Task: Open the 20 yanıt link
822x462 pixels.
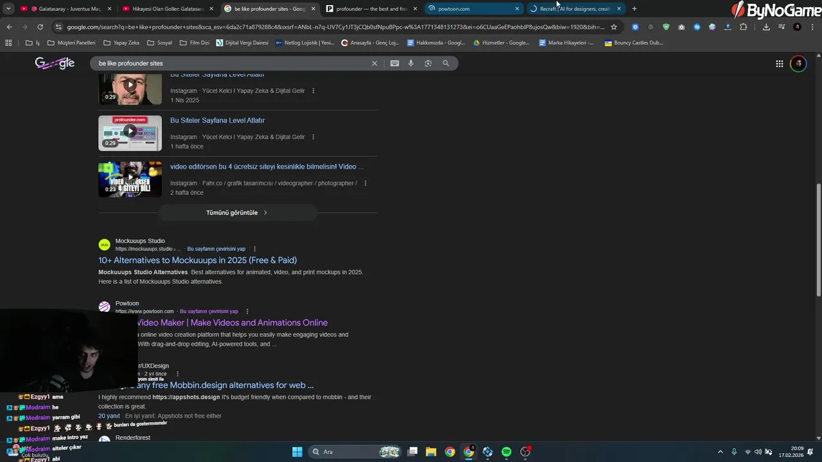Action: pos(109,416)
